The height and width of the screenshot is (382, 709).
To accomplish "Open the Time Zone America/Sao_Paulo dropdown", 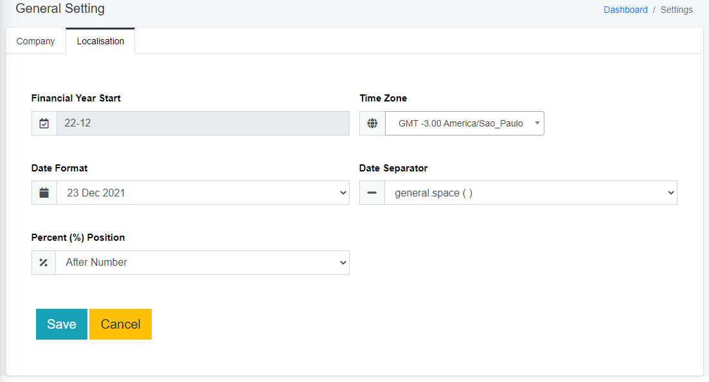I will click(464, 123).
